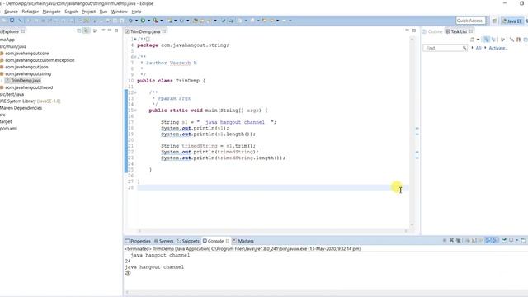The height and width of the screenshot is (297, 528).
Task: Click the green Run button in toolbar
Action: pos(143,21)
